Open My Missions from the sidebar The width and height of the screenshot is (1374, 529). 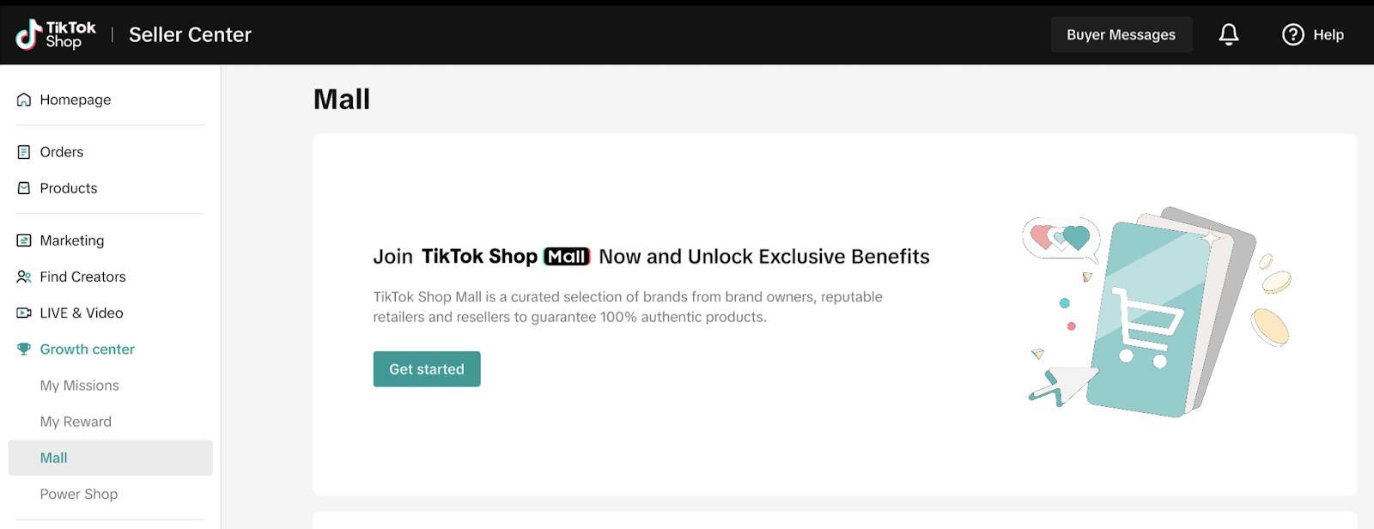pyautogui.click(x=79, y=386)
